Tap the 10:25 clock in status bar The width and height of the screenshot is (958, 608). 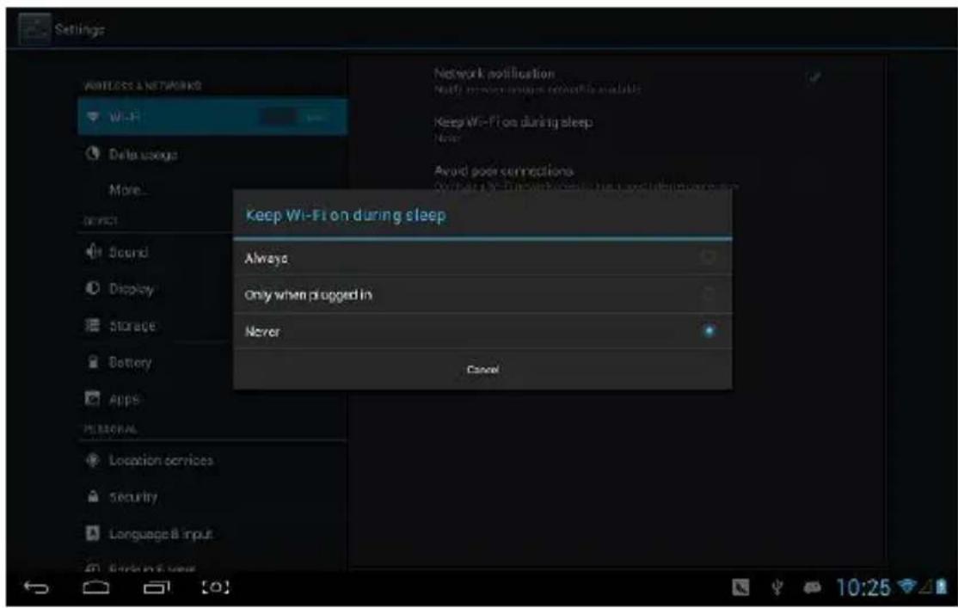pyautogui.click(x=863, y=588)
